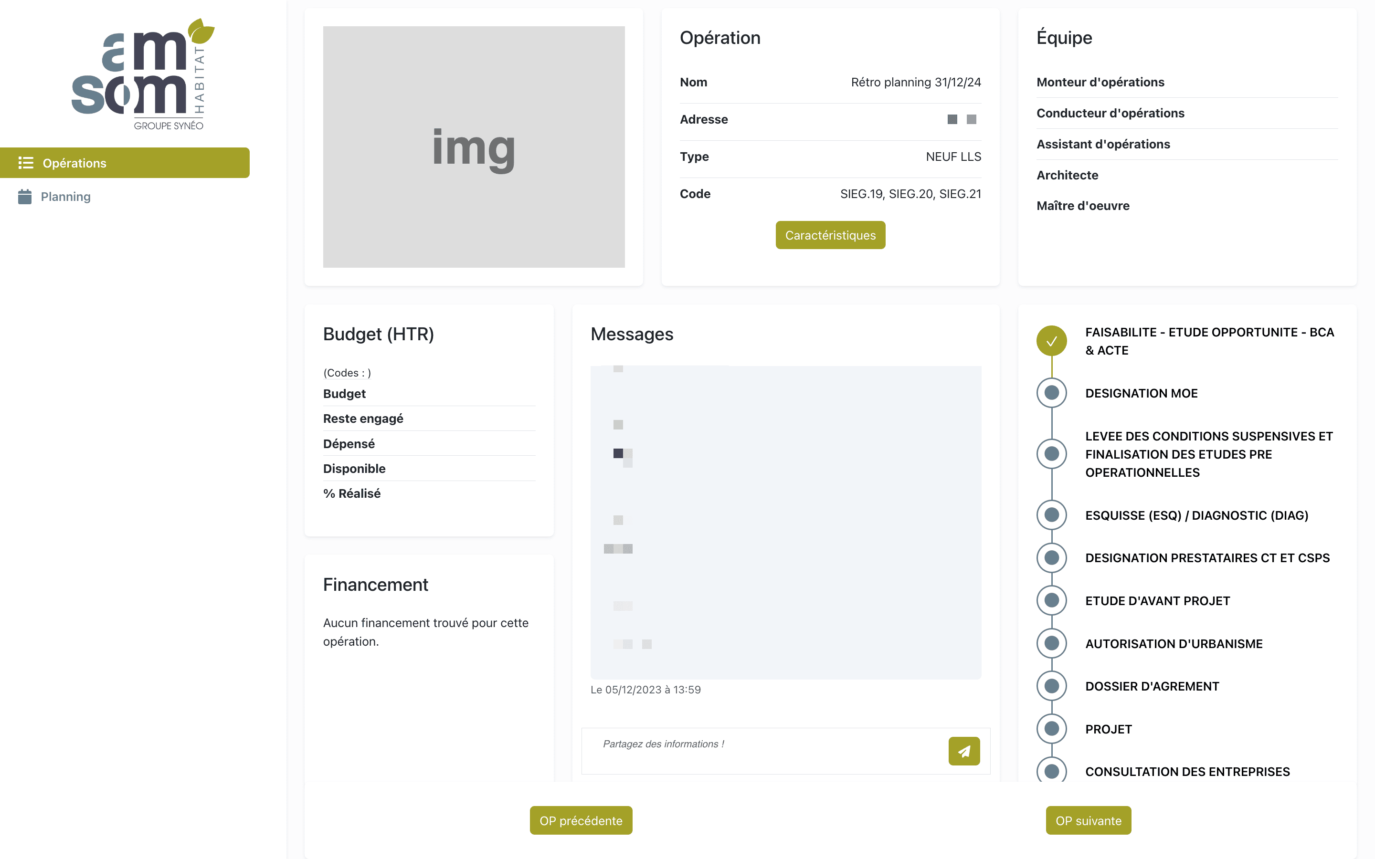Screen dimensions: 1375x859
Task: Click 'Monteur d'opérations' team row
Action: coord(1187,83)
